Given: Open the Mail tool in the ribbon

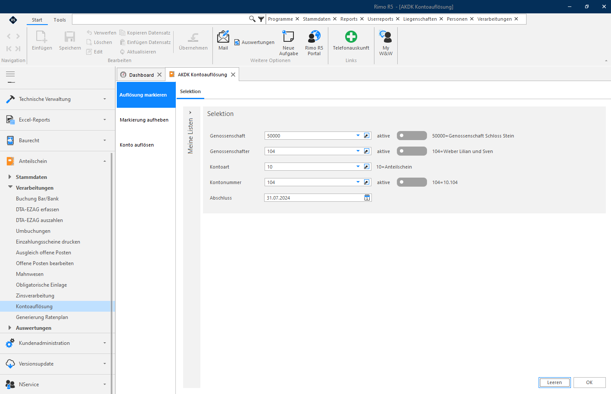Looking at the screenshot, I should (223, 41).
